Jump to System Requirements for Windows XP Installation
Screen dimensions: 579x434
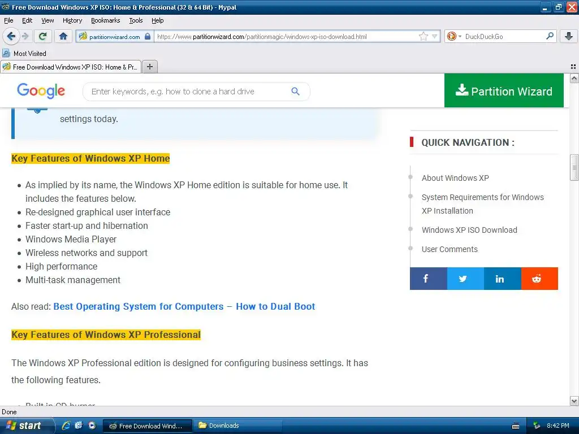click(483, 203)
